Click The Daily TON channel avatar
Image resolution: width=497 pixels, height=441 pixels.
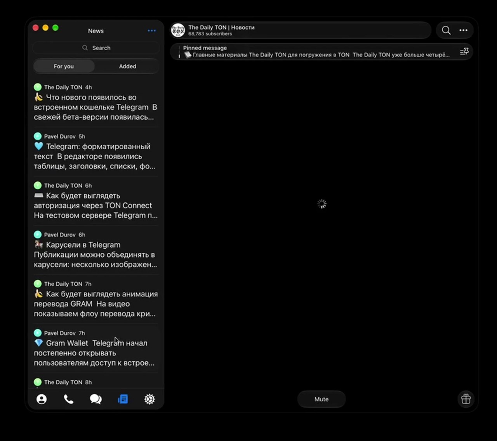click(178, 30)
